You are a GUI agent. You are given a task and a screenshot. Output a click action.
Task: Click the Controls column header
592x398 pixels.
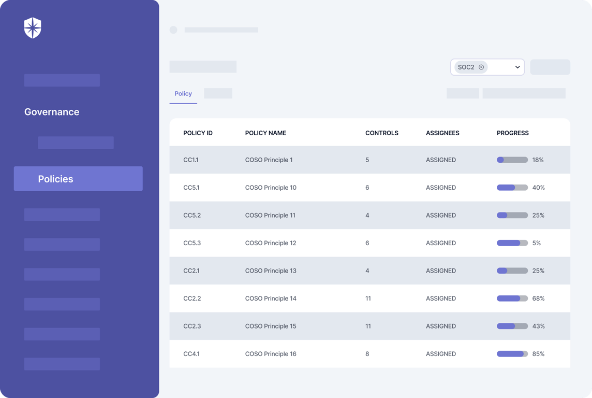[x=382, y=133]
